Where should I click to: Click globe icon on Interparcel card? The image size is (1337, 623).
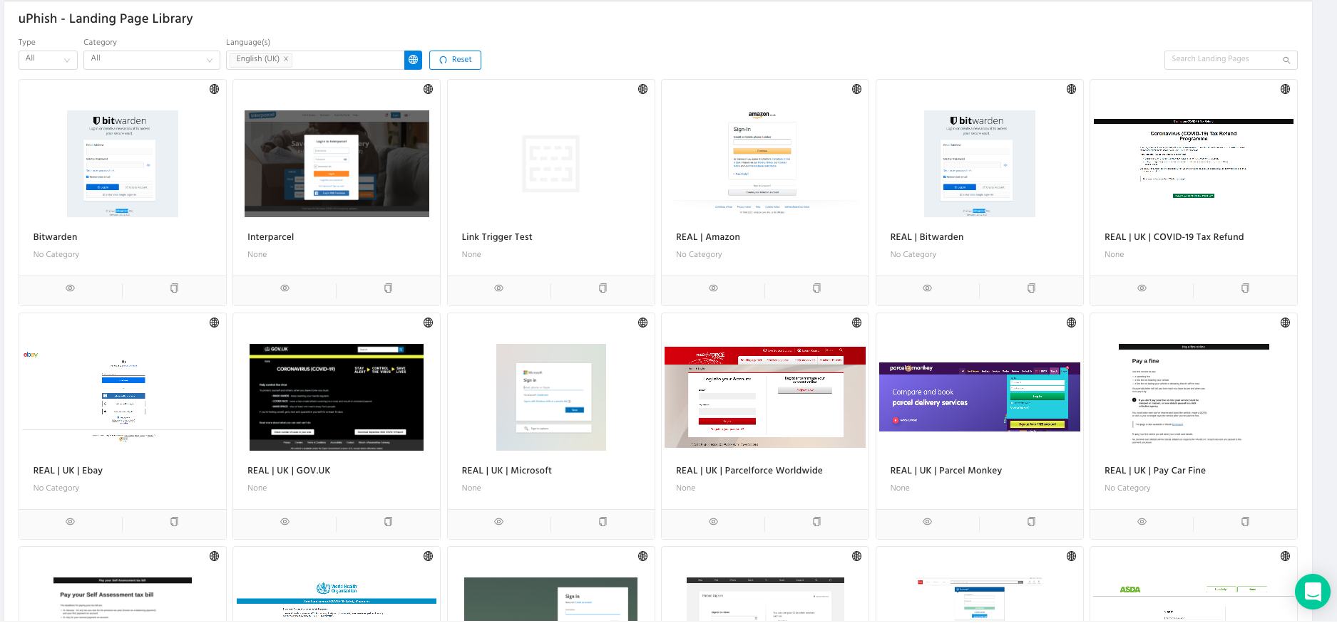428,89
